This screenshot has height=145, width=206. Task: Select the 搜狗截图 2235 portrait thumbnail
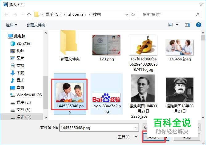tap(143, 88)
